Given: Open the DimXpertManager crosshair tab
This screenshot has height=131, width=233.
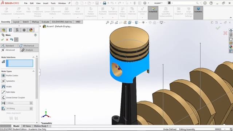Looking at the screenshot, I should (24, 30).
